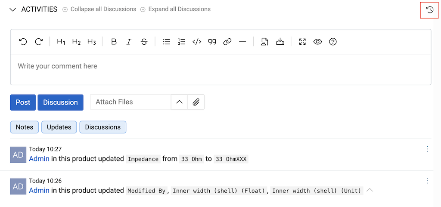Expand the Attach Files caret
Viewport: 441px width, 207px height.
coord(180,102)
